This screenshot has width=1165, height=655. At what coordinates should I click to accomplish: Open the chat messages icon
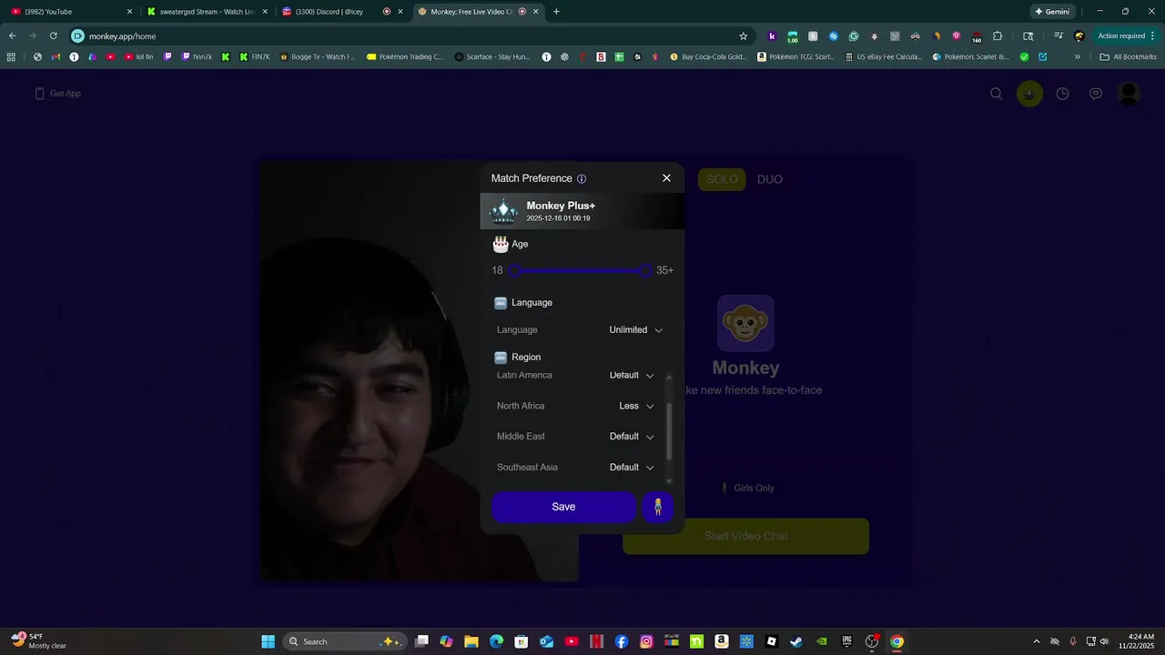pos(1096,94)
